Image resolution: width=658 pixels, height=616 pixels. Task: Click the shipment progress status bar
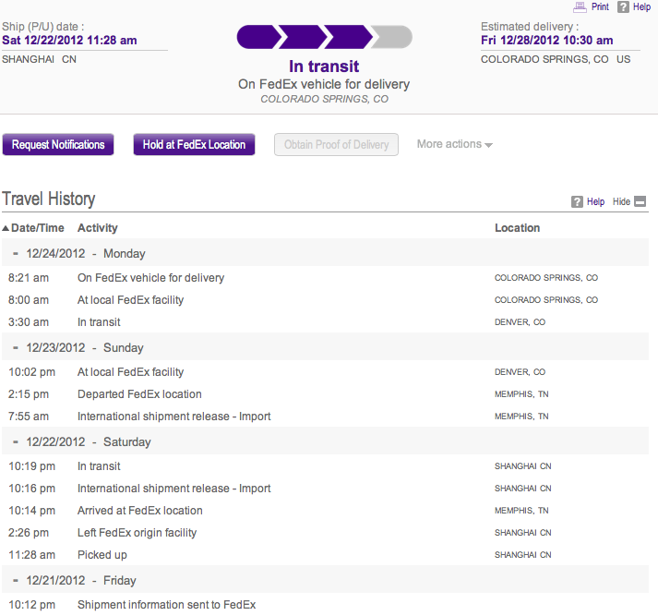coord(324,37)
